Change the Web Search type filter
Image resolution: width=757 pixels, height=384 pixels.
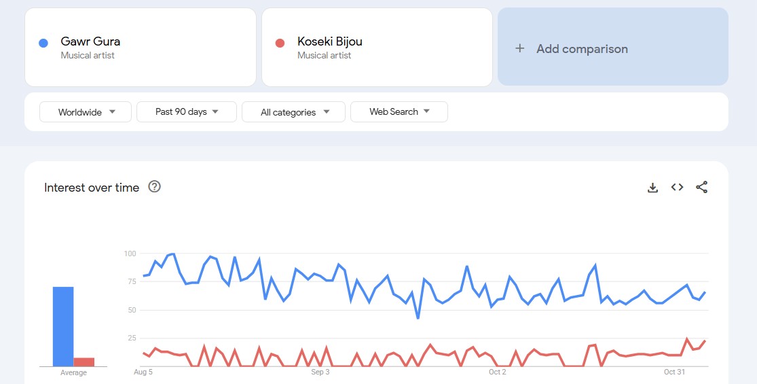(399, 112)
